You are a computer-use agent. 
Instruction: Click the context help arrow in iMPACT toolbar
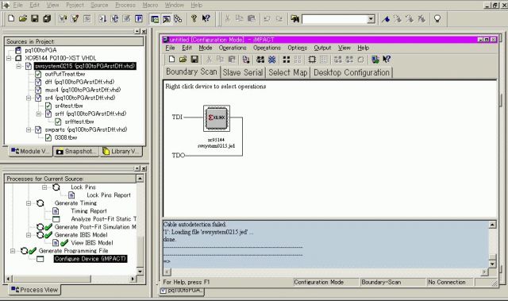point(387,60)
